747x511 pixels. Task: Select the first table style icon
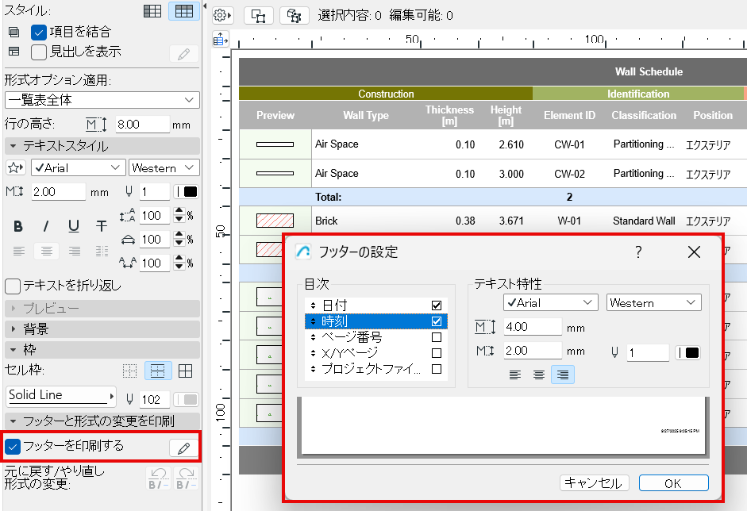tap(152, 10)
